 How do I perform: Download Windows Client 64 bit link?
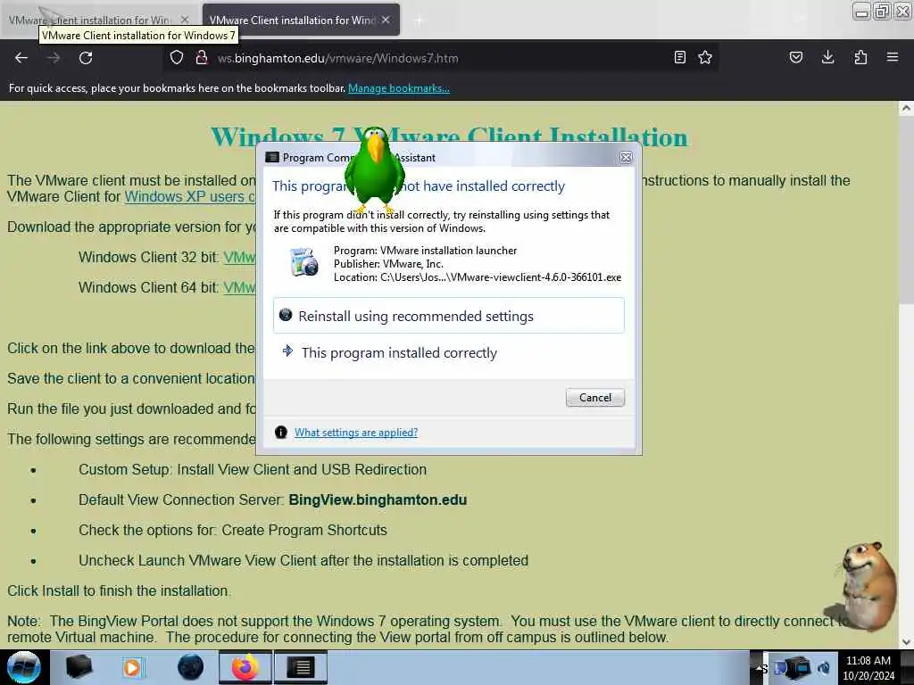[x=239, y=288]
